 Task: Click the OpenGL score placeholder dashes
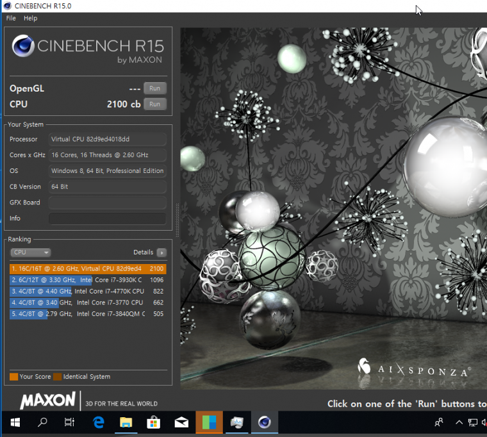tap(135, 89)
